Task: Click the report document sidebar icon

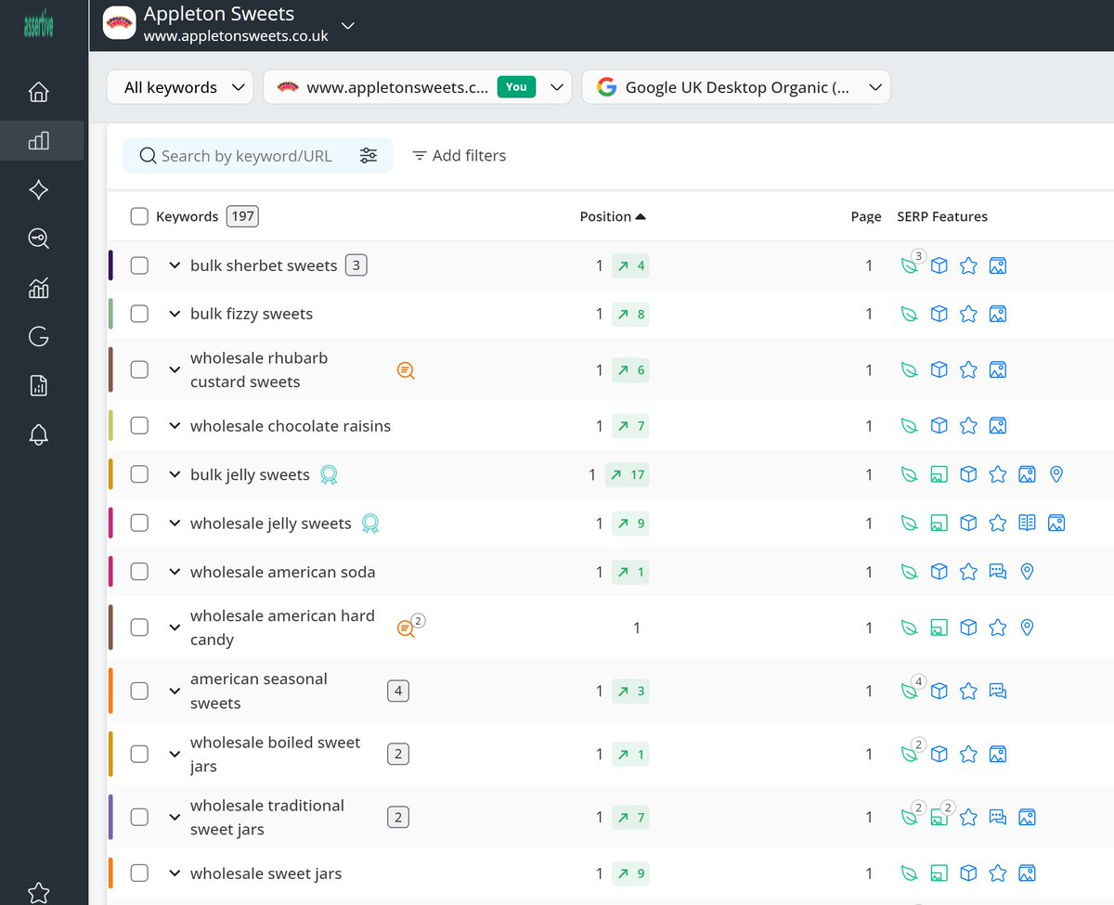Action: [39, 386]
